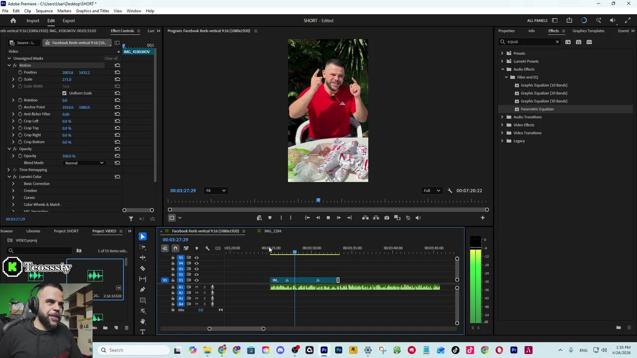Screen dimensions: 637x358
Task: Add a marker in the timeline panel
Action: tap(197, 248)
